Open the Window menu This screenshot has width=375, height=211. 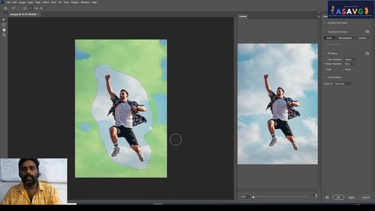click(x=85, y=2)
